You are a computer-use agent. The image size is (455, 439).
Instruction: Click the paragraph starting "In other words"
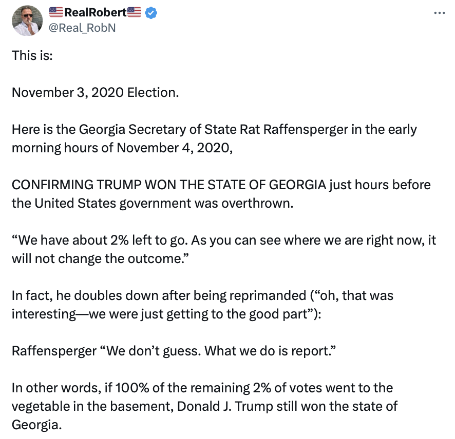tap(202, 388)
